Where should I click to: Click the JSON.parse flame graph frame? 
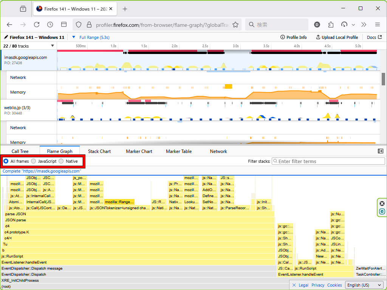tap(139, 220)
